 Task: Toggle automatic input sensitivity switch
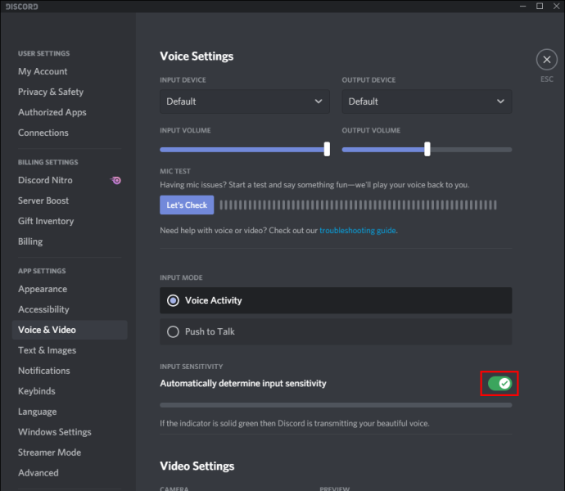click(x=499, y=383)
